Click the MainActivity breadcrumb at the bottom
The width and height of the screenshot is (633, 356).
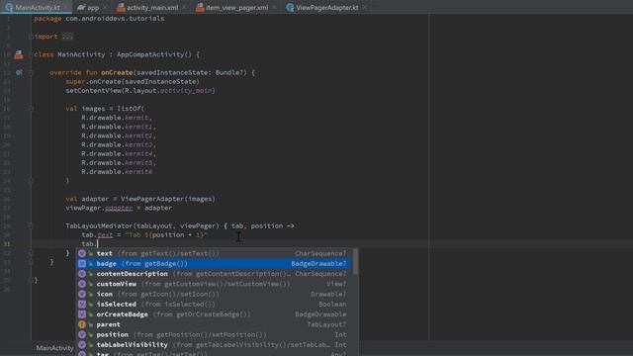point(54,348)
